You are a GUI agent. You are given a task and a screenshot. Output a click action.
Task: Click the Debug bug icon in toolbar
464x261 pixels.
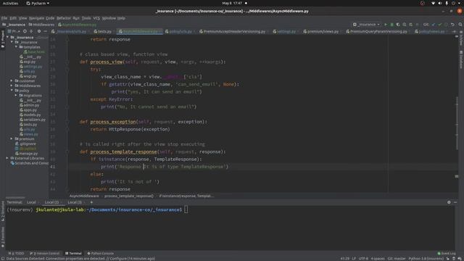(391, 25)
